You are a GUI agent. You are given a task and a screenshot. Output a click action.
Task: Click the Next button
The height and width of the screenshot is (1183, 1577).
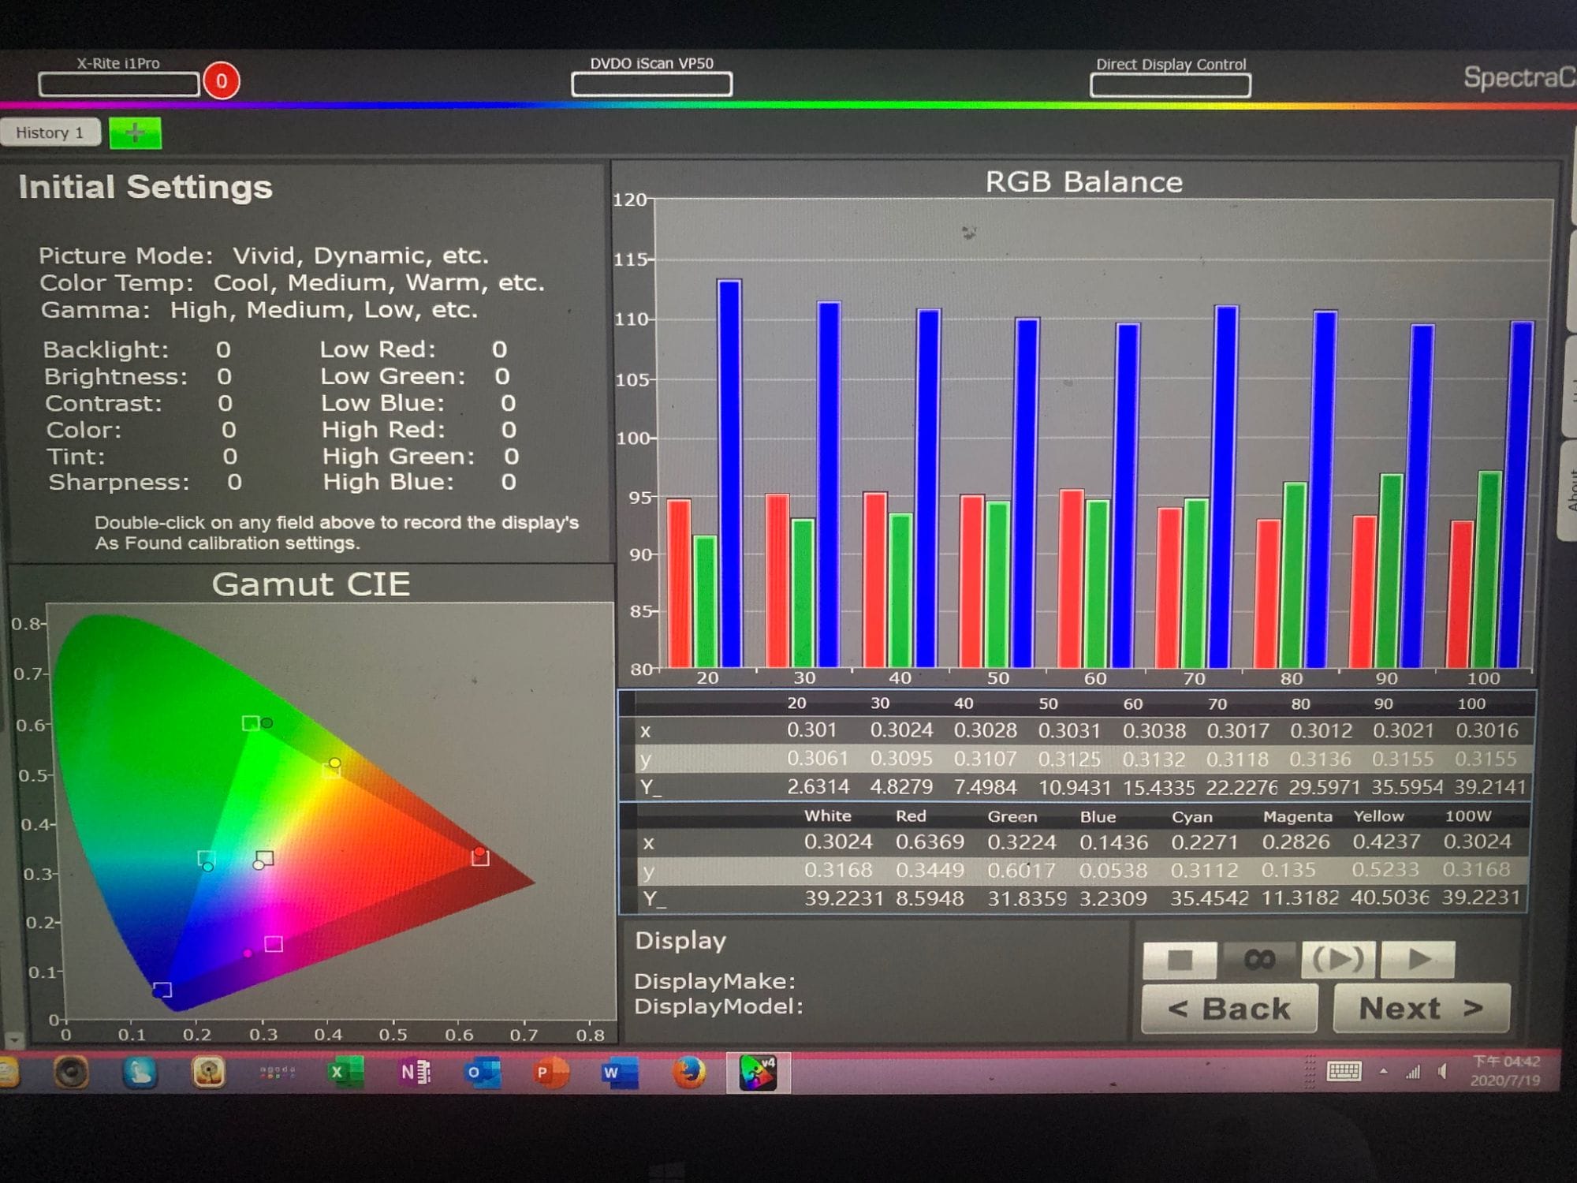pos(1421,1009)
